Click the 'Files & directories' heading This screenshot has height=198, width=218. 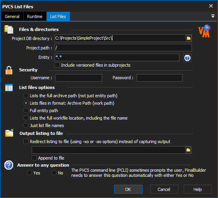[39, 29]
